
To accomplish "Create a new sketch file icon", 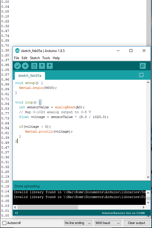I will point(34,66).
